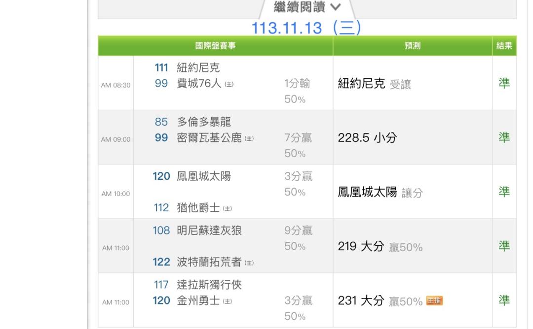The width and height of the screenshot is (533, 329).
Task: Click the orange 主推 badge icon
Action: pyautogui.click(x=434, y=300)
